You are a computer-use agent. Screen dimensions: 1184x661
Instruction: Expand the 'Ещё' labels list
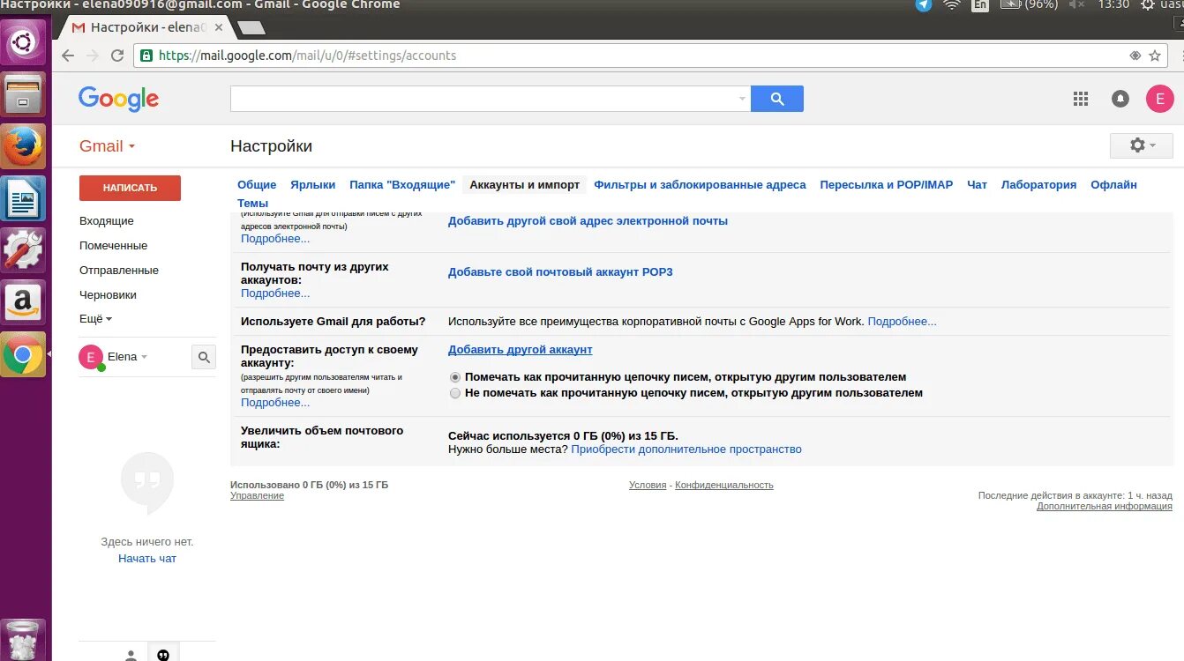point(95,319)
